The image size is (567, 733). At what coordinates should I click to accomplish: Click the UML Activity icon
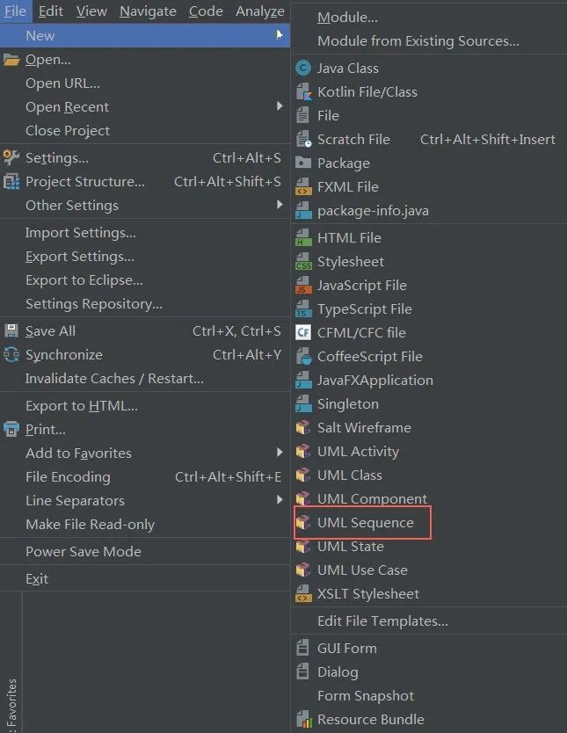point(303,451)
